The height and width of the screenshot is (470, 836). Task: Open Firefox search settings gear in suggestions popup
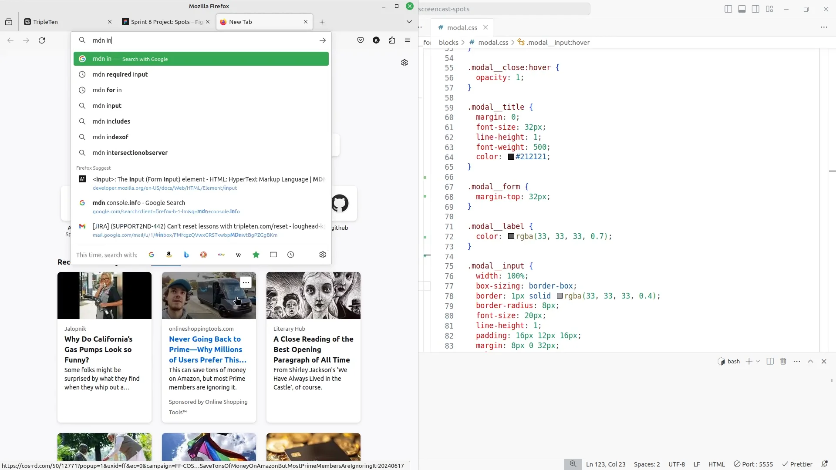point(323,255)
